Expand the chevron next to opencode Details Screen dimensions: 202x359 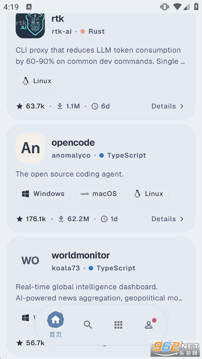click(x=182, y=219)
